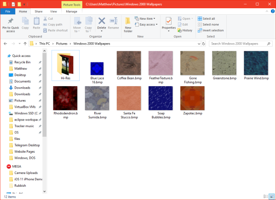276x200 pixels.
Task: Collapse the Quick access tree node
Action: [x=4, y=55]
